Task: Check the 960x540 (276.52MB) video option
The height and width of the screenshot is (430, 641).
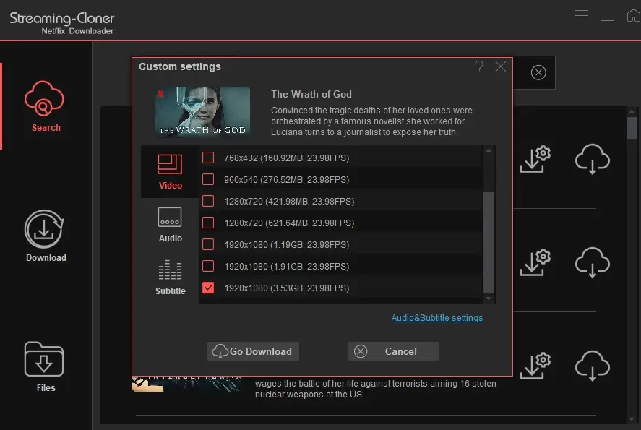Action: 208,179
